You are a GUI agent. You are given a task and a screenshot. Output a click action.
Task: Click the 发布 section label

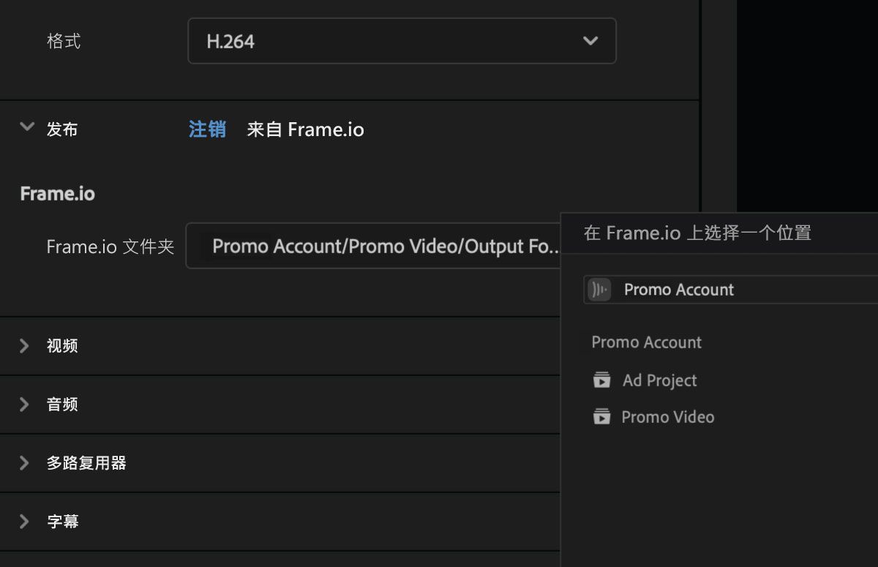62,129
